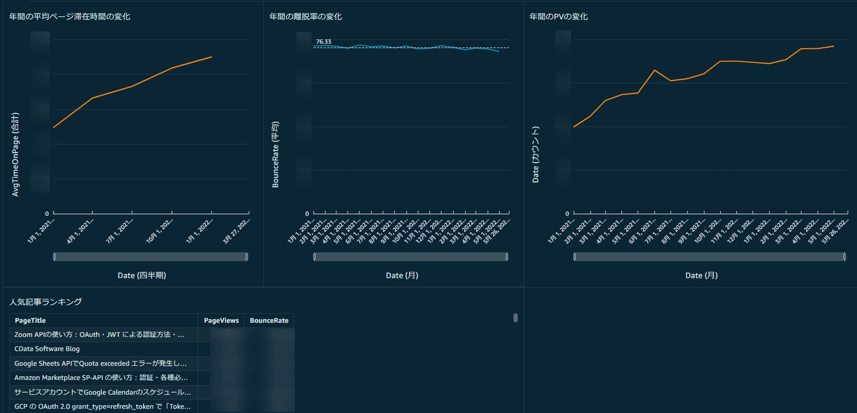Select the 'Amazon Marketplace SP-API の使い方' row
857x413 pixels.
[152, 378]
